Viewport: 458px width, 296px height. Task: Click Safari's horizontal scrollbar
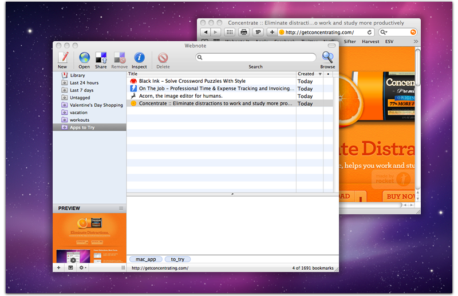point(371,205)
